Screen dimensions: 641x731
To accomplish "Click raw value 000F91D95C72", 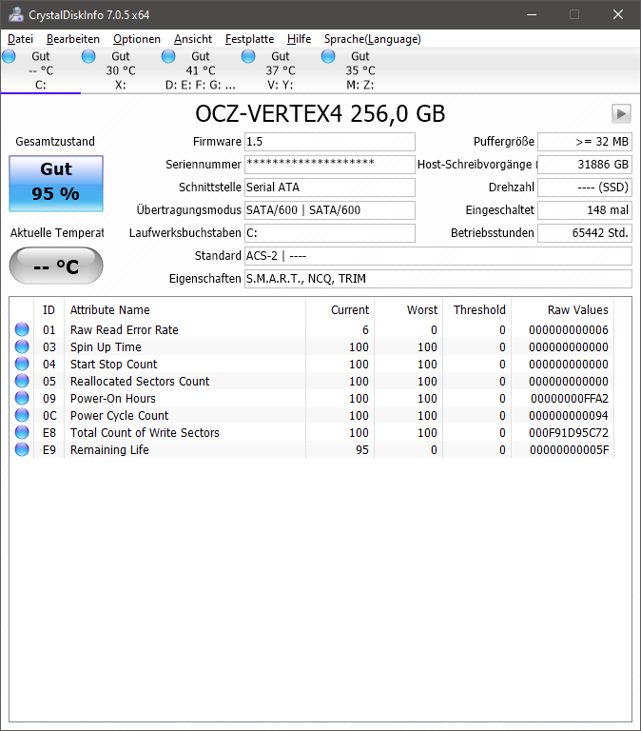I will [x=569, y=433].
